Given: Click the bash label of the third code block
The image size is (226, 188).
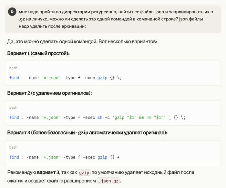Looking at the screenshot, I should click(x=13, y=147).
